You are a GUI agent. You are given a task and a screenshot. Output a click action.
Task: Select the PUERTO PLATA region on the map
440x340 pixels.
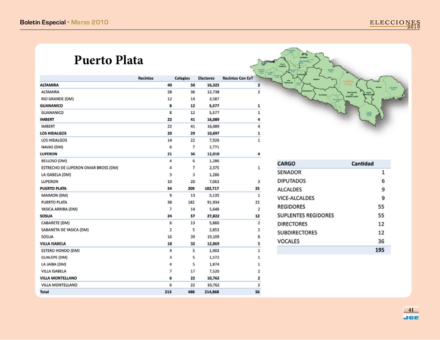(349, 82)
